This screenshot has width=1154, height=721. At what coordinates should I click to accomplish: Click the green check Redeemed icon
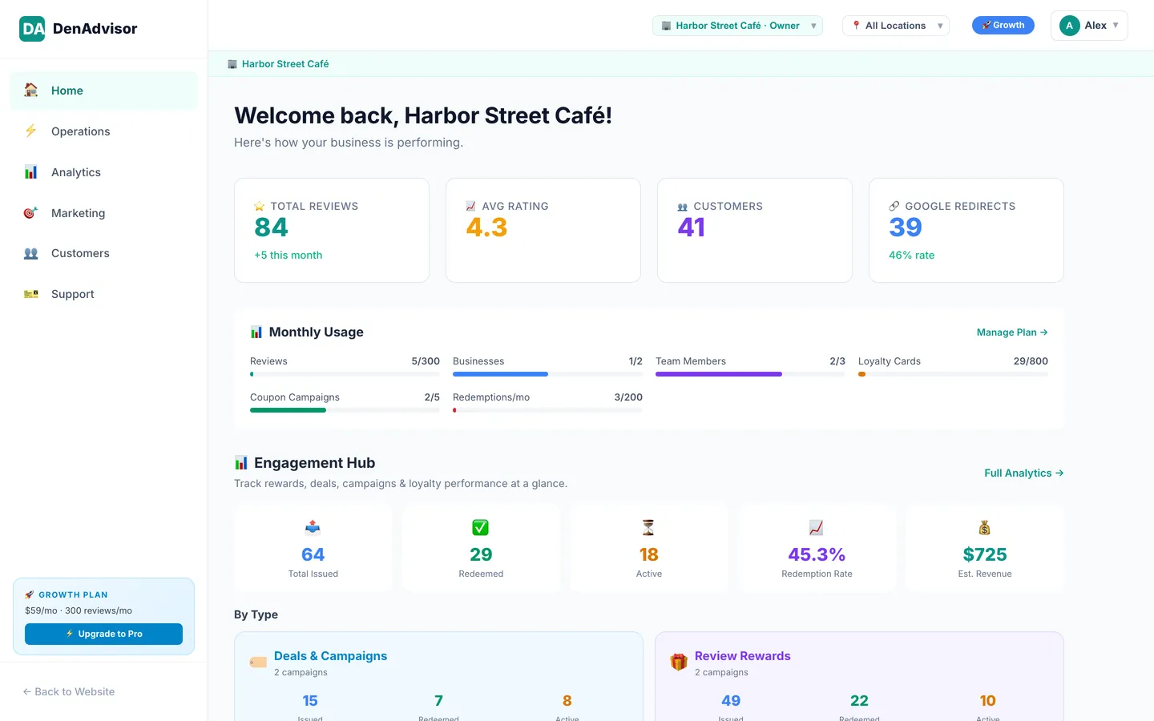click(x=481, y=527)
